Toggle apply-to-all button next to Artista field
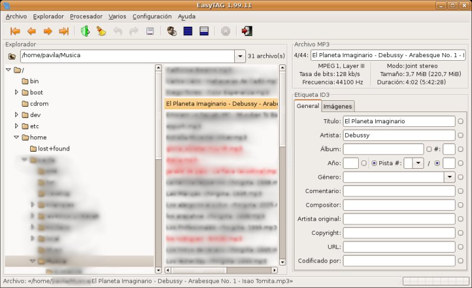The image size is (472, 288). [460, 135]
